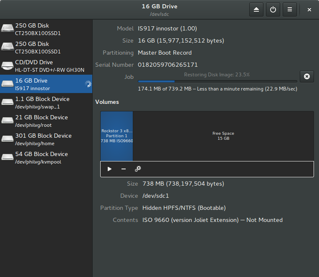Select the first 250 GB Disk
Screen dimensions: 319x277
(46, 29)
